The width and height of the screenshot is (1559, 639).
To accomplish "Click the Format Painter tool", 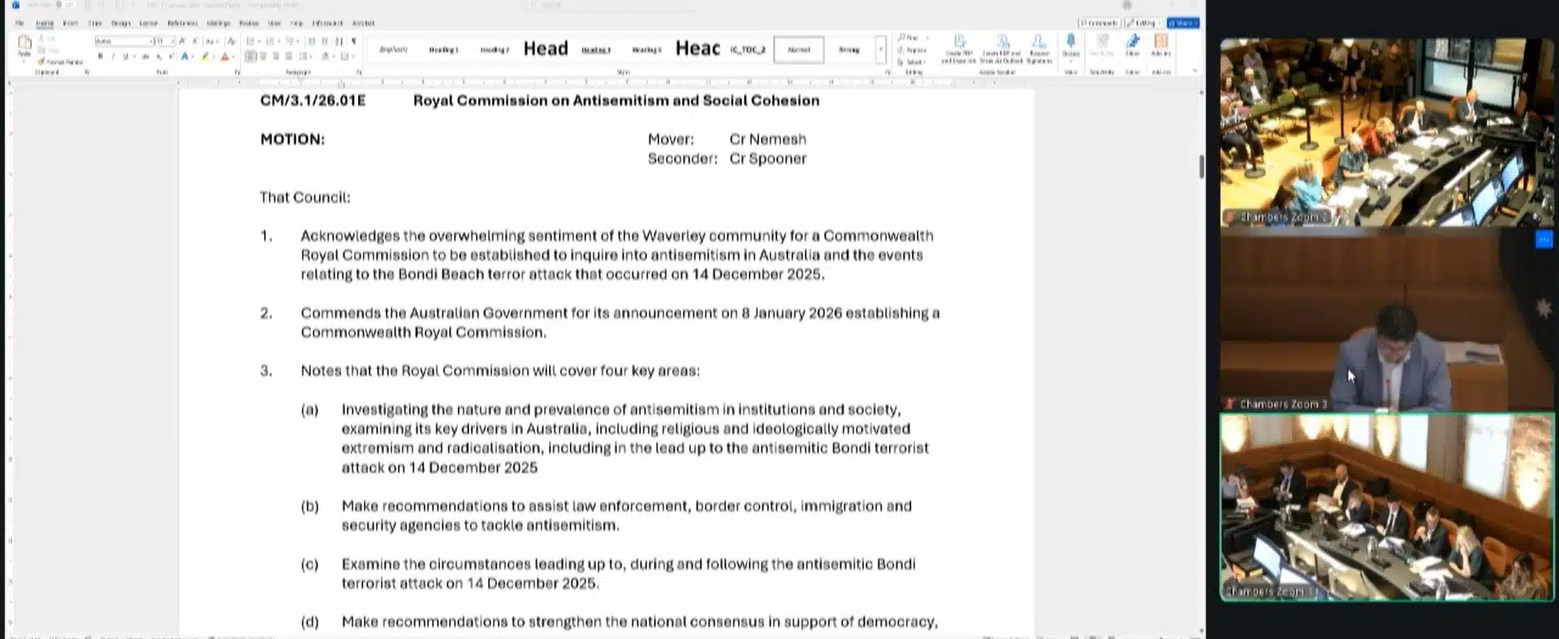I will [61, 62].
